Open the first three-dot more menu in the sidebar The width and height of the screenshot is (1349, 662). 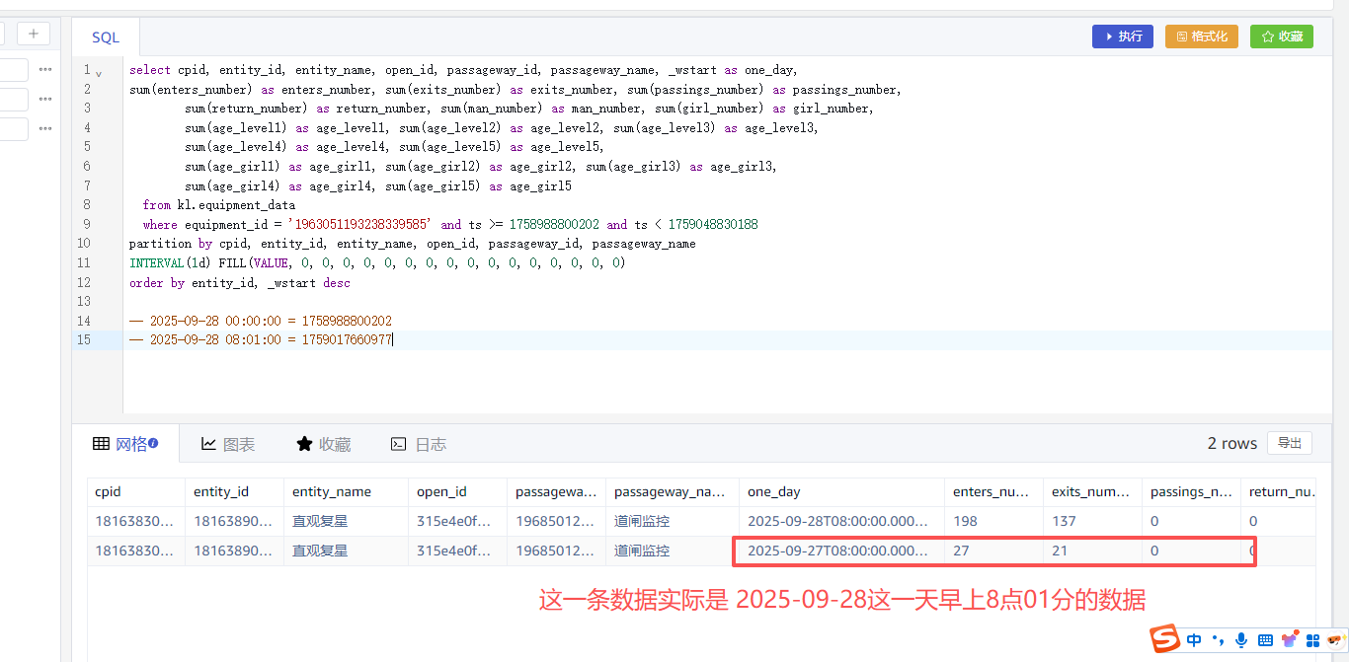click(45, 70)
